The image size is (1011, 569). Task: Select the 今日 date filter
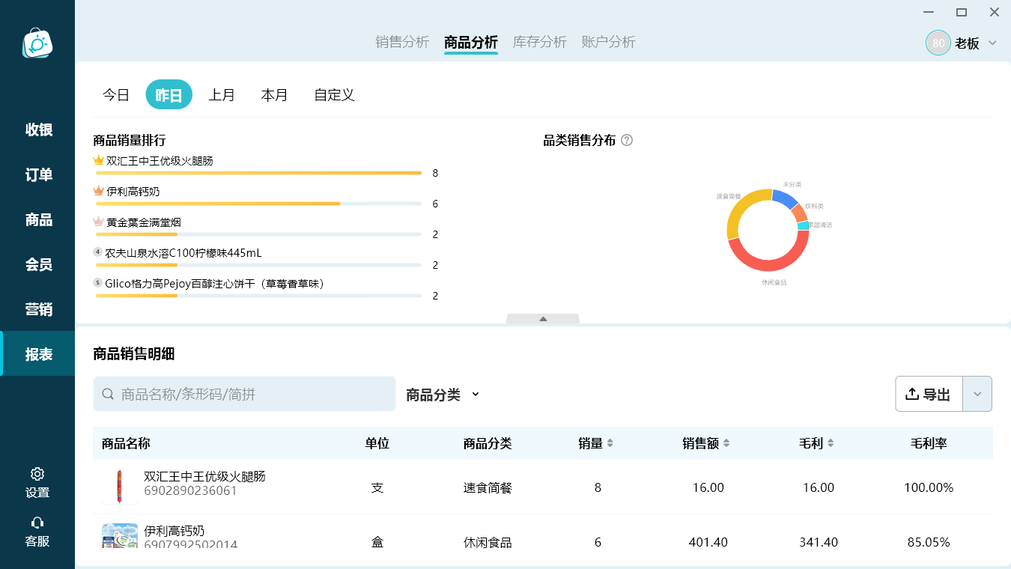click(x=116, y=95)
